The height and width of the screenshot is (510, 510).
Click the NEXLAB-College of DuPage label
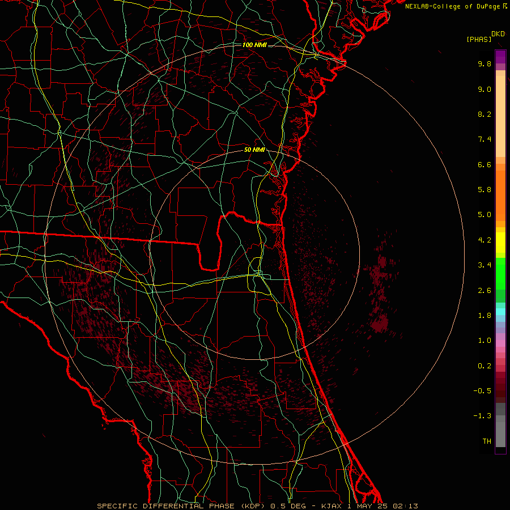pyautogui.click(x=453, y=6)
